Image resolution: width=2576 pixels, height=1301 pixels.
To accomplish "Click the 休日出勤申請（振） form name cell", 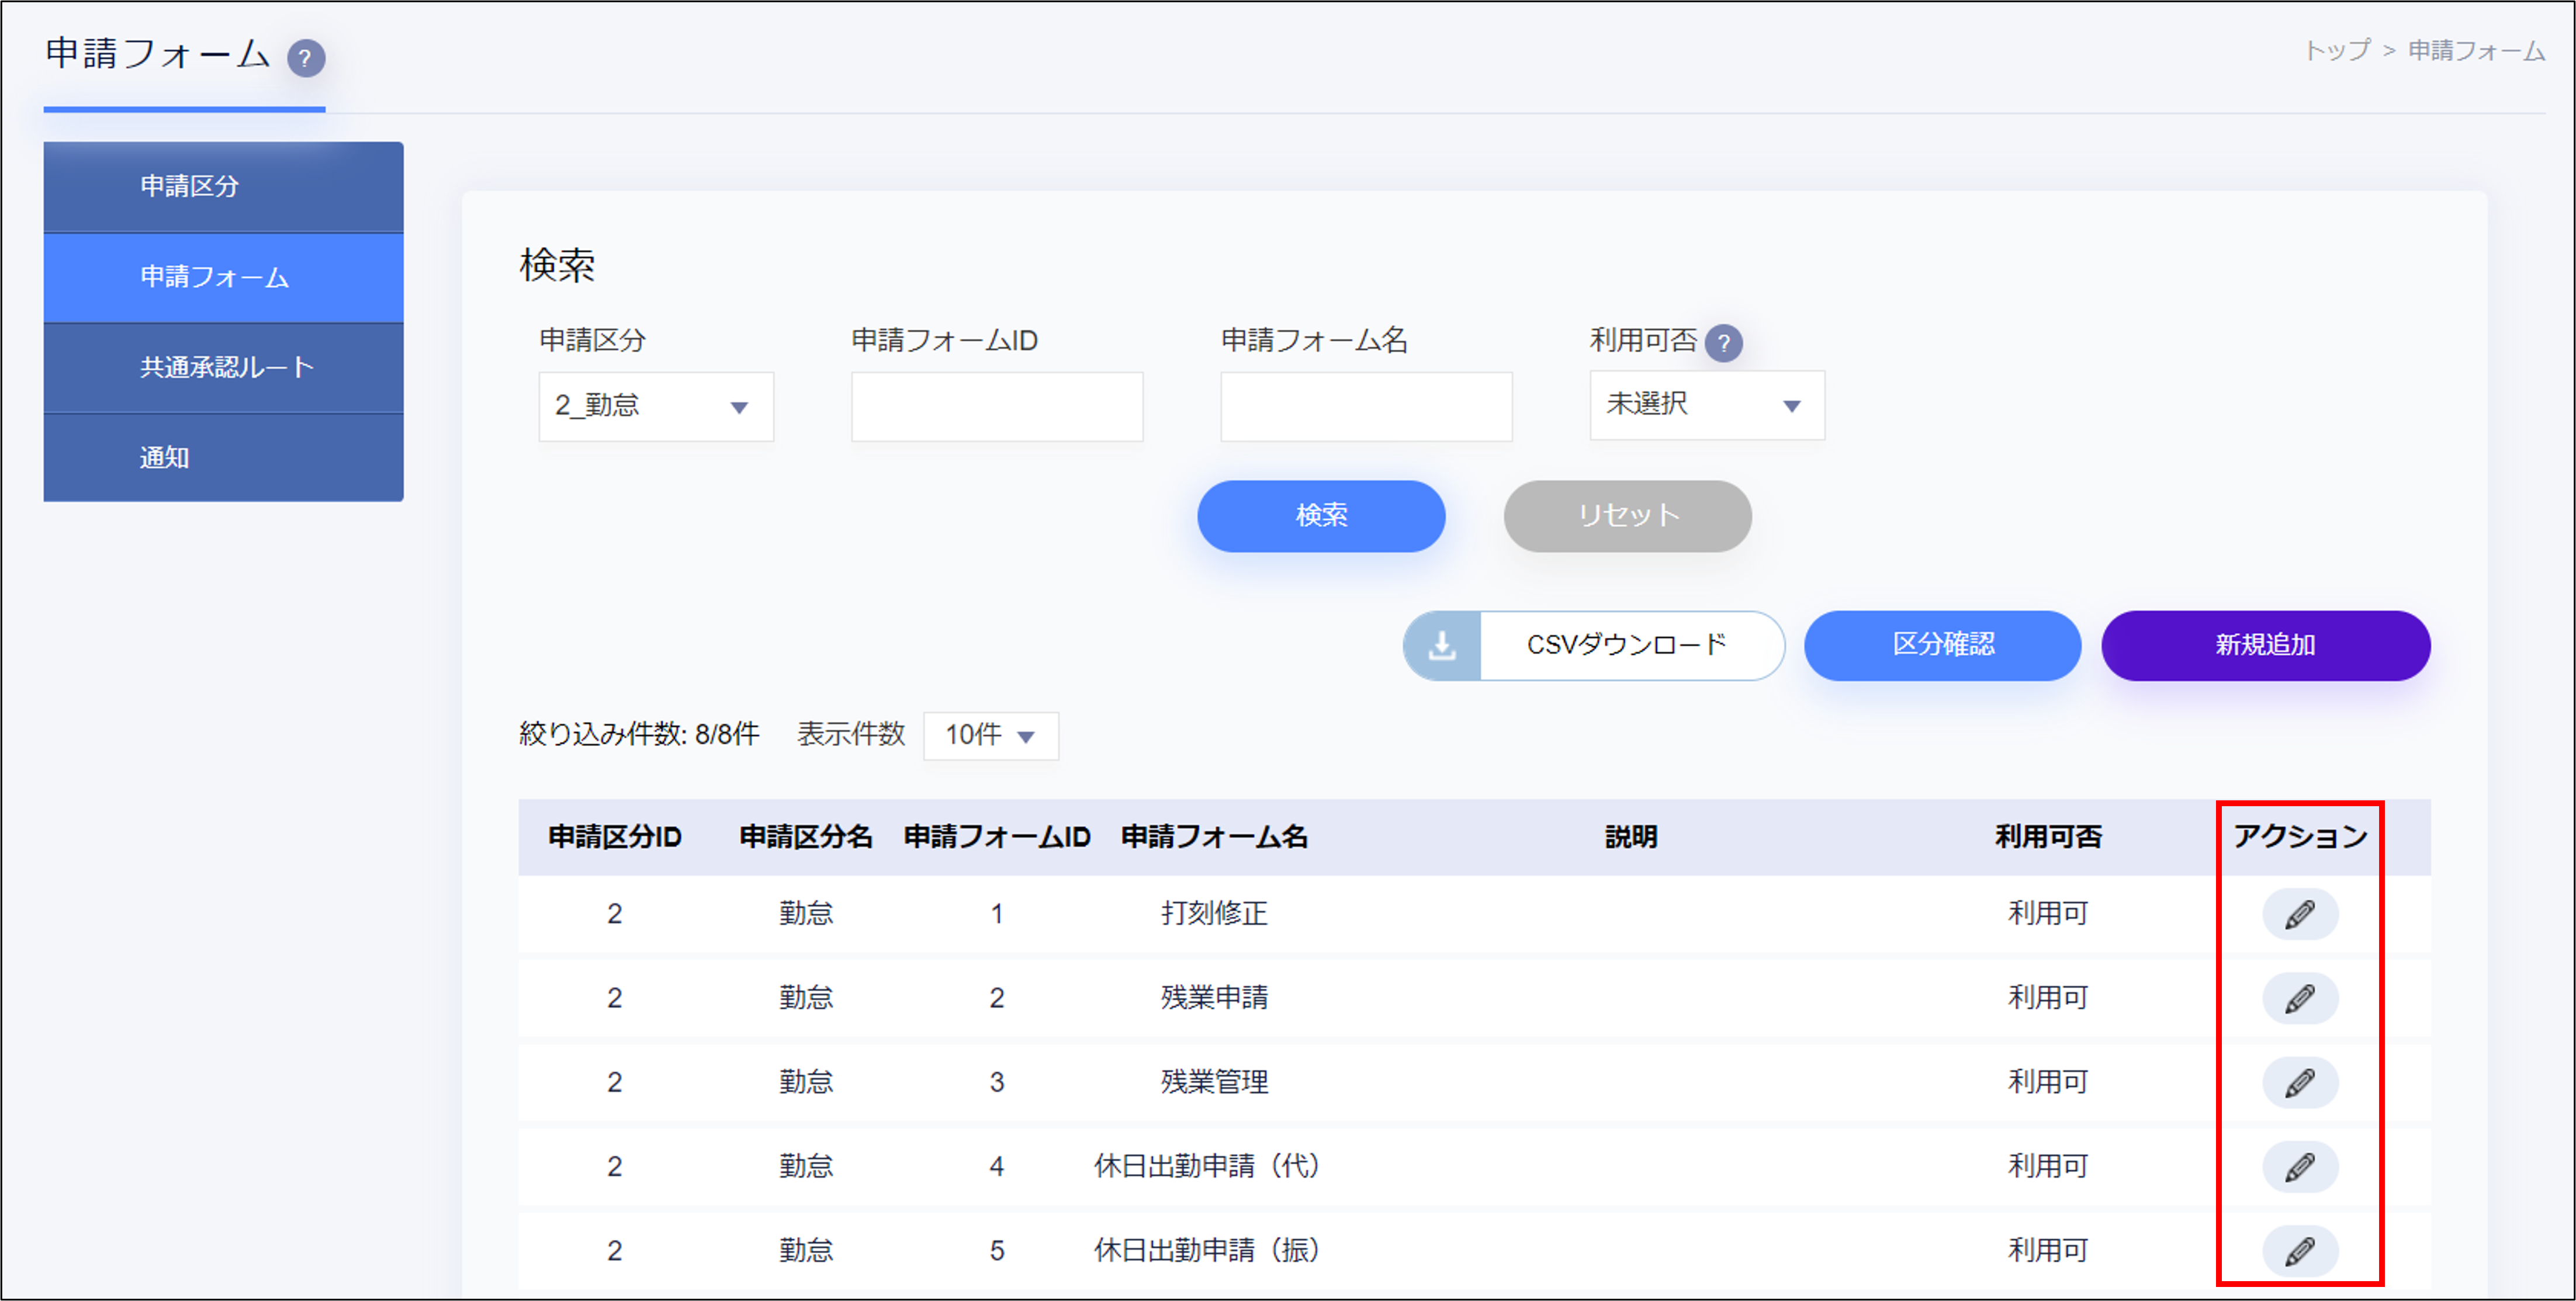I will coord(1207,1250).
